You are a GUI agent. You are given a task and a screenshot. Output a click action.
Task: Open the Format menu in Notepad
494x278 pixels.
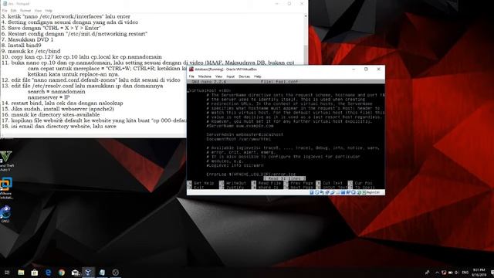point(25,10)
